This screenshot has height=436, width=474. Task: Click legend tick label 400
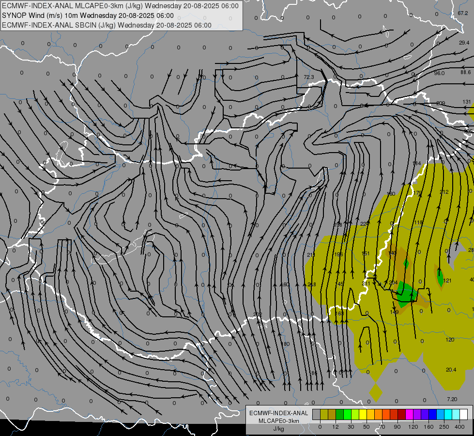pyautogui.click(x=459, y=427)
